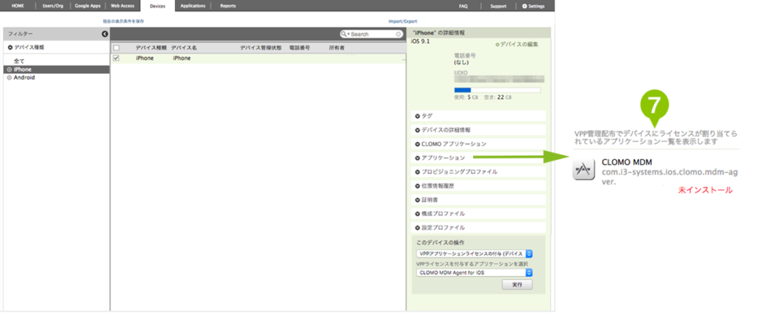Click inside the Search input field

click(x=373, y=34)
